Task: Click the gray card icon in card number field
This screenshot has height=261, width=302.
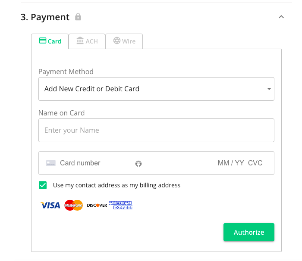Action: point(51,163)
